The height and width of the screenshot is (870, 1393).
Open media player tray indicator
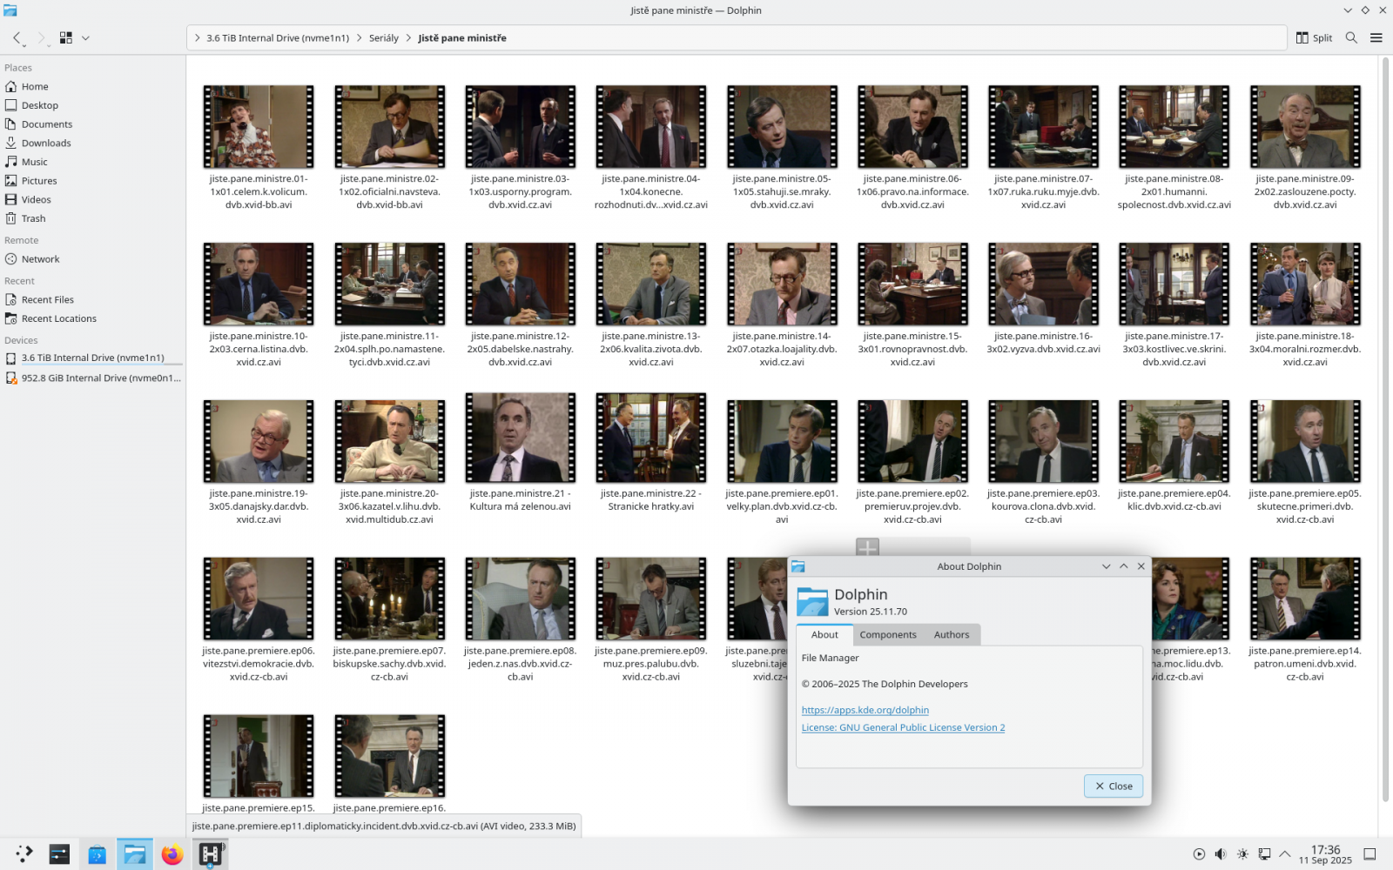coord(1199,854)
